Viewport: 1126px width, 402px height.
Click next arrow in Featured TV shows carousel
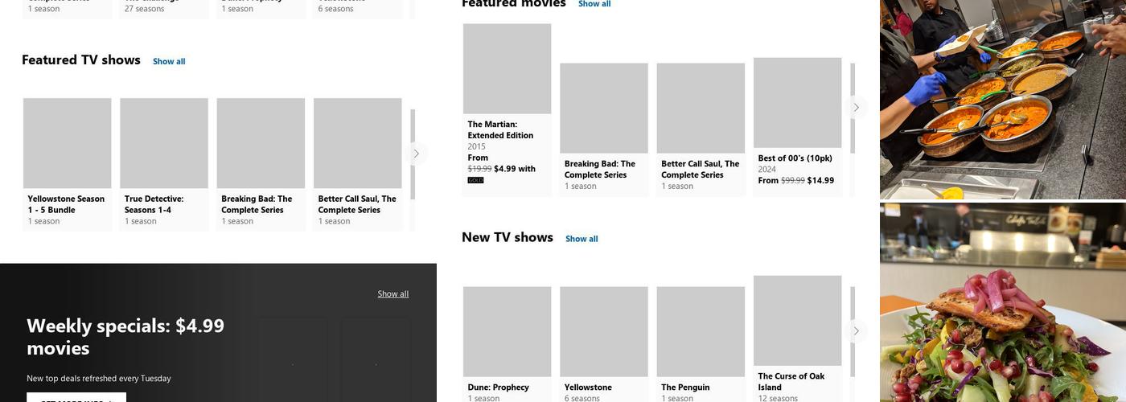pos(416,154)
